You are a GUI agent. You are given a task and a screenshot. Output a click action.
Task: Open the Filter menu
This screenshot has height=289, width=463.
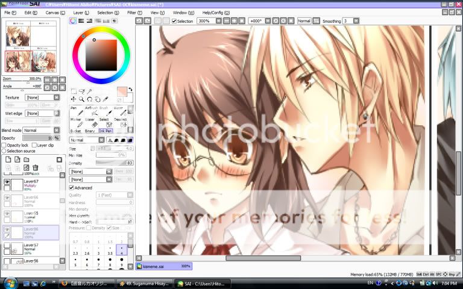(134, 13)
